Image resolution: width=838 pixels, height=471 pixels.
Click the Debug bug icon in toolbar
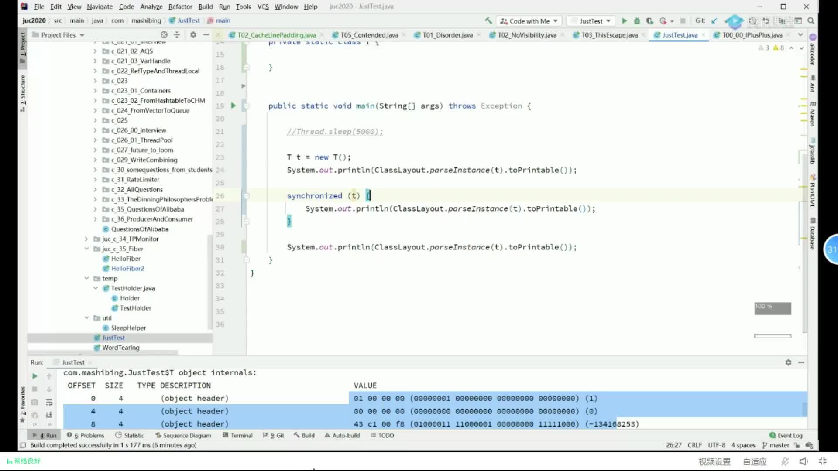click(x=637, y=21)
